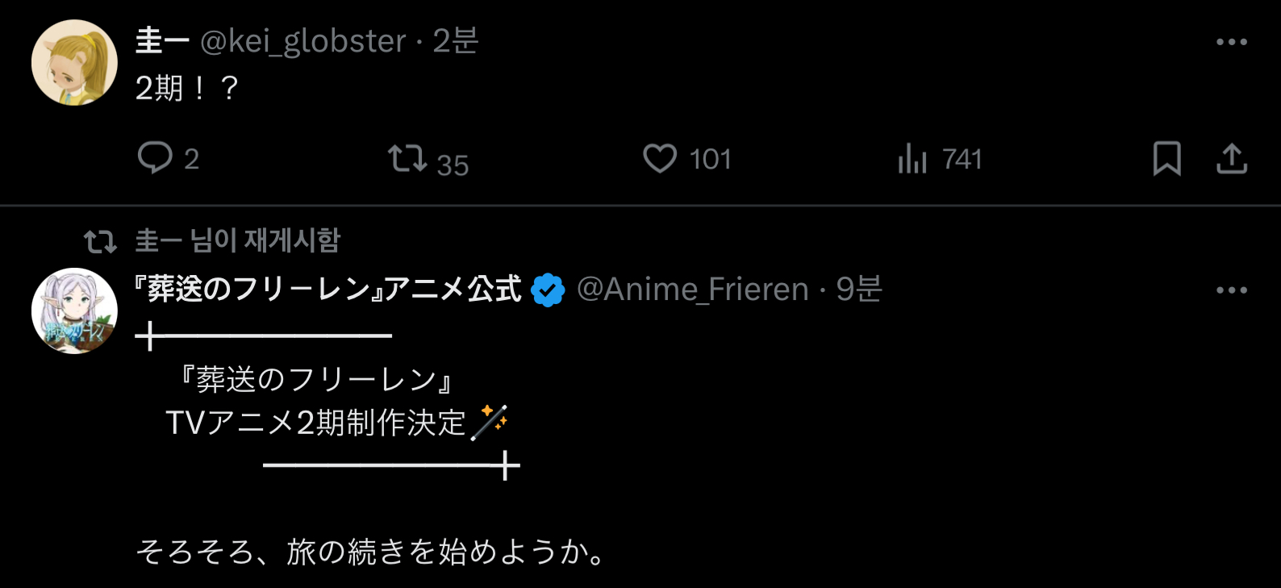Open the more options menu on Anime_Frieren's post

[x=1231, y=290]
